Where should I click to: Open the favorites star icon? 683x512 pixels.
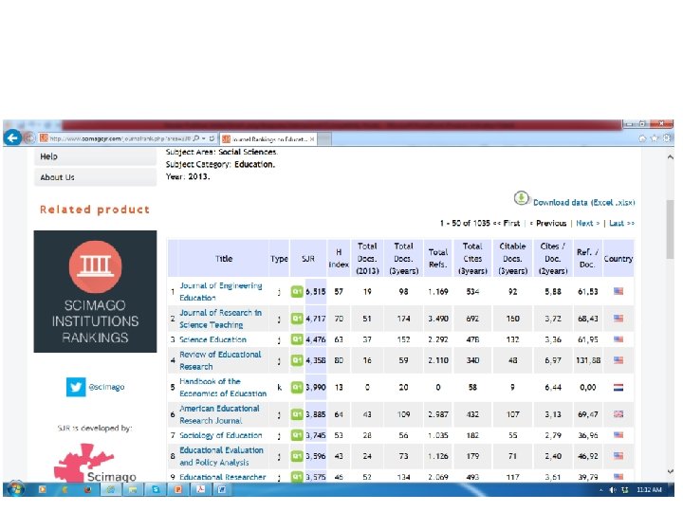click(655, 138)
